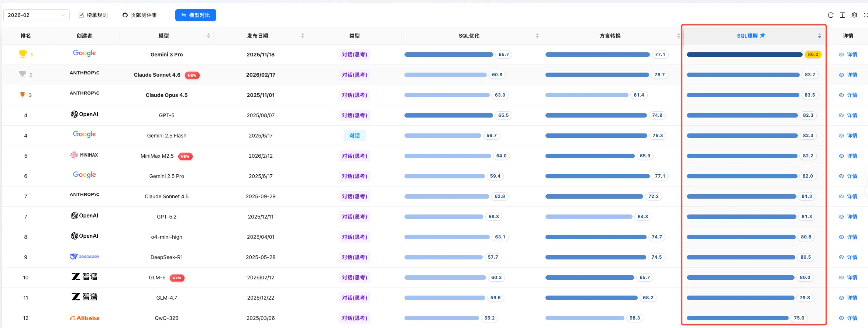Open the 榜单规则 menu item

[93, 15]
